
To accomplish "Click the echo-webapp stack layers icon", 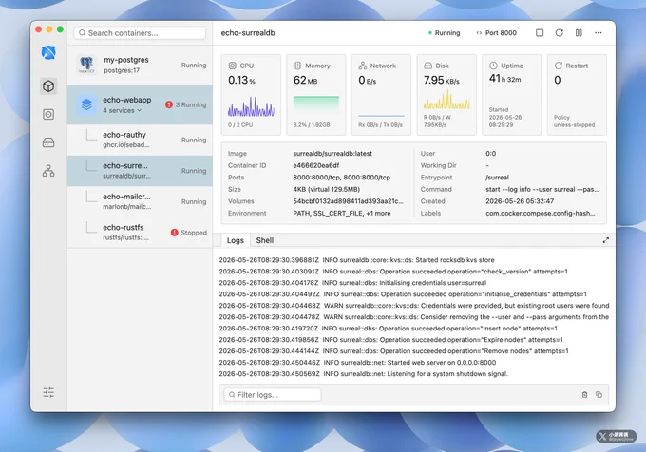I will coord(86,104).
